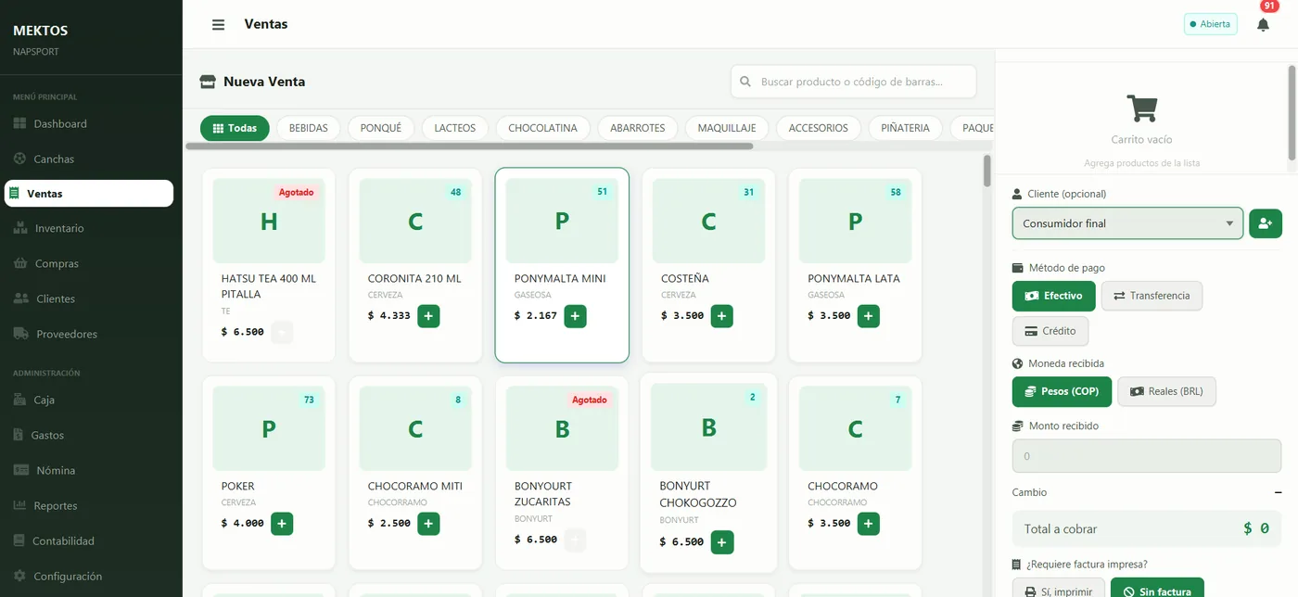Screen dimensions: 1298x597
Task: Click the PONYMALTA MINI stock badge 51
Action: (x=603, y=192)
